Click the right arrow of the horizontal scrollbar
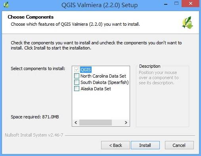Viewport: 201px width, 156px height. 126,123
